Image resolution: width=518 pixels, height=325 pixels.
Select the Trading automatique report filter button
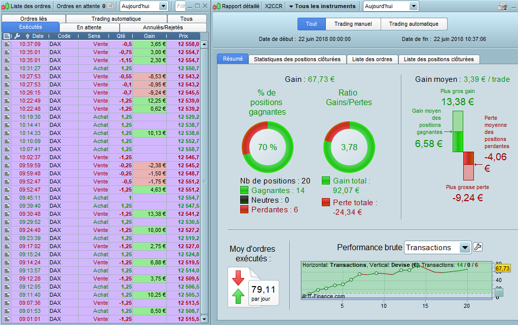(414, 24)
